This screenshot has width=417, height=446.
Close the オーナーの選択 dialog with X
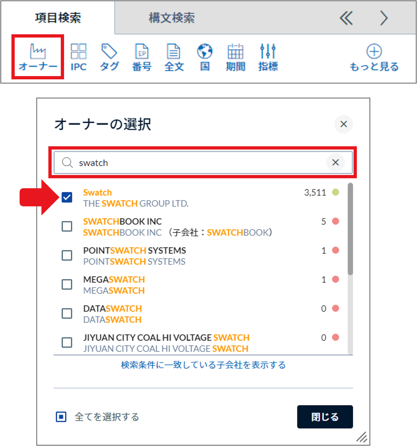pos(343,124)
